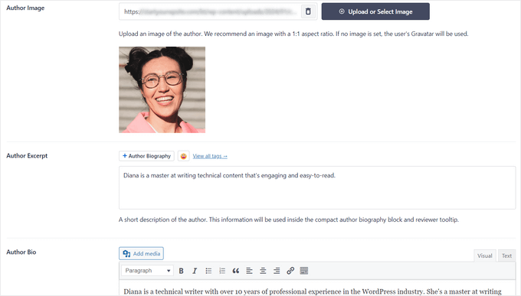The image size is (521, 296).
Task: Click the author portrait thumbnail
Action: (x=162, y=90)
